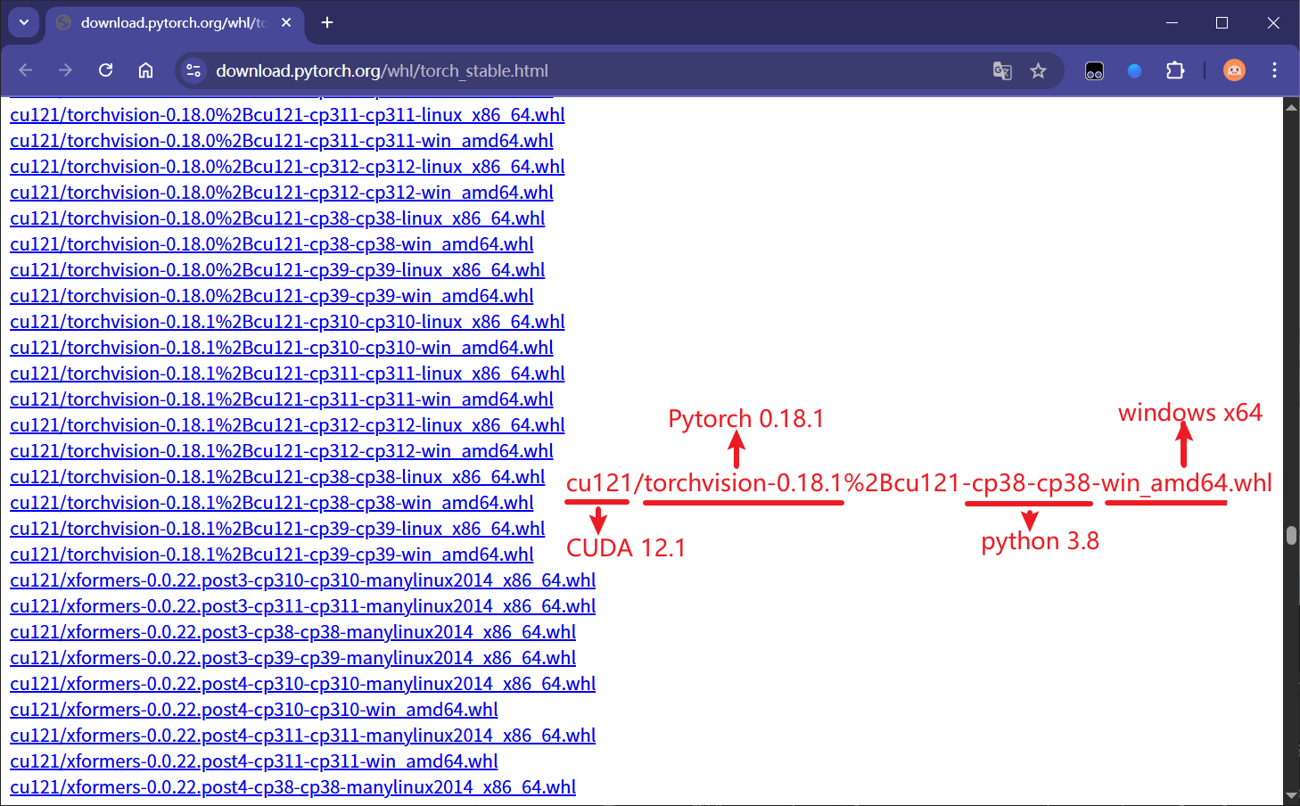Download torchvision-0.18.0 cu121 cp311 linux_x86_64 wheel
Viewport: 1300px width, 806px height.
(x=287, y=115)
